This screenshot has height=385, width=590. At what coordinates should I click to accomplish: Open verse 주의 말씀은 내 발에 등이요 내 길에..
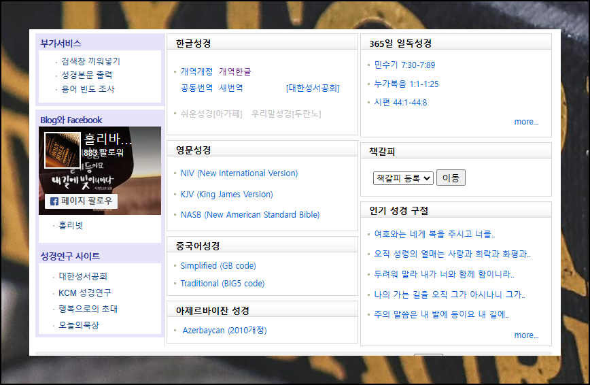pos(441,314)
